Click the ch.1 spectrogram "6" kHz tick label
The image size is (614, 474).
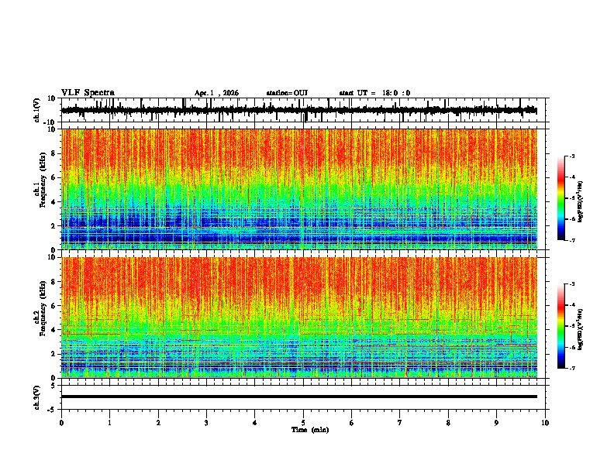(53, 178)
